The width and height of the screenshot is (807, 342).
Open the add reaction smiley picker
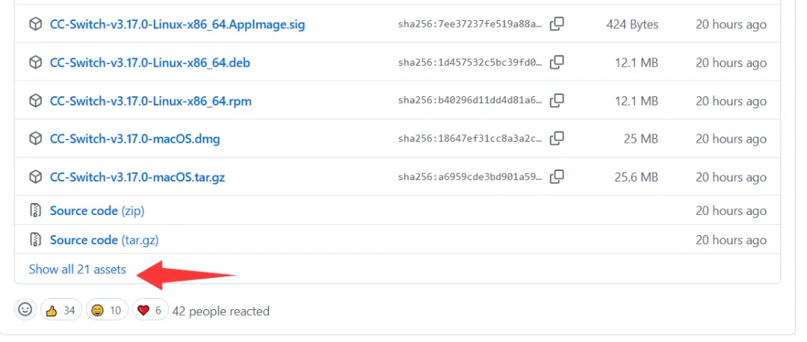coord(25,310)
